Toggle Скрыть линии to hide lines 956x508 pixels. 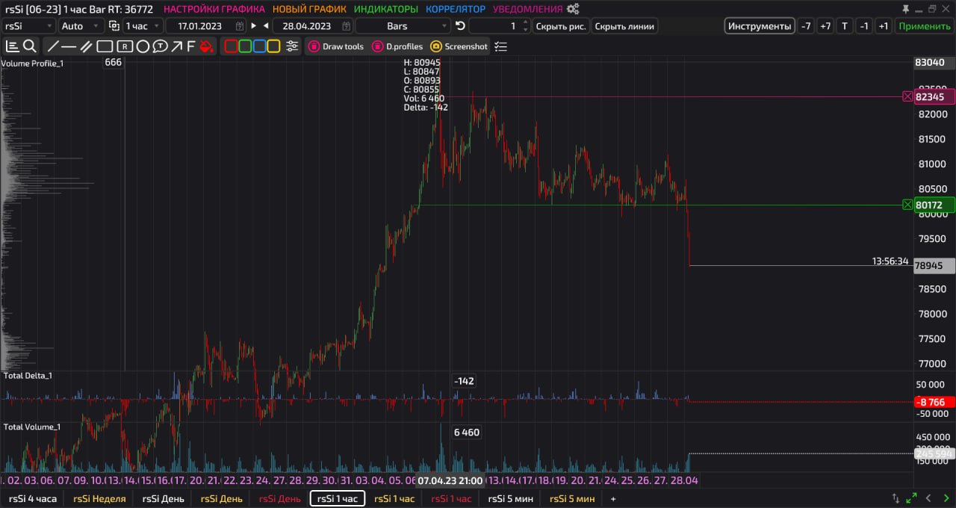pyautogui.click(x=624, y=26)
